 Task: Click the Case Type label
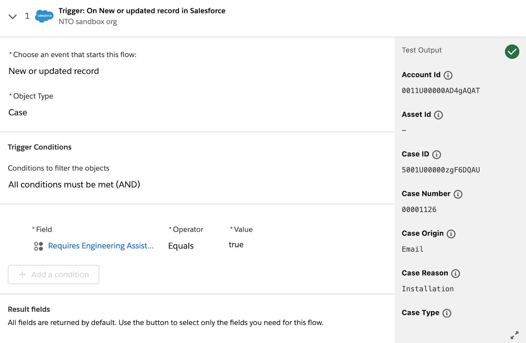pyautogui.click(x=420, y=313)
